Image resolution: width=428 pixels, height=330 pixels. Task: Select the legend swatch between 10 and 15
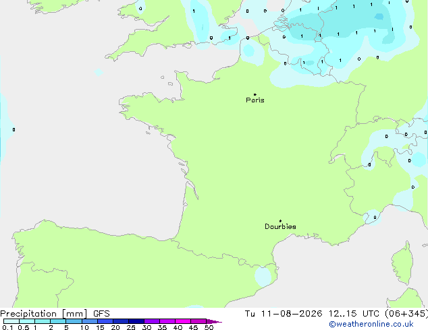tap(90, 321)
